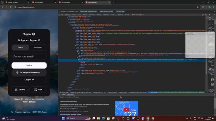Click По лицу или отпечатку button
Viewport: 216px width, 121px height.
[x=29, y=73]
